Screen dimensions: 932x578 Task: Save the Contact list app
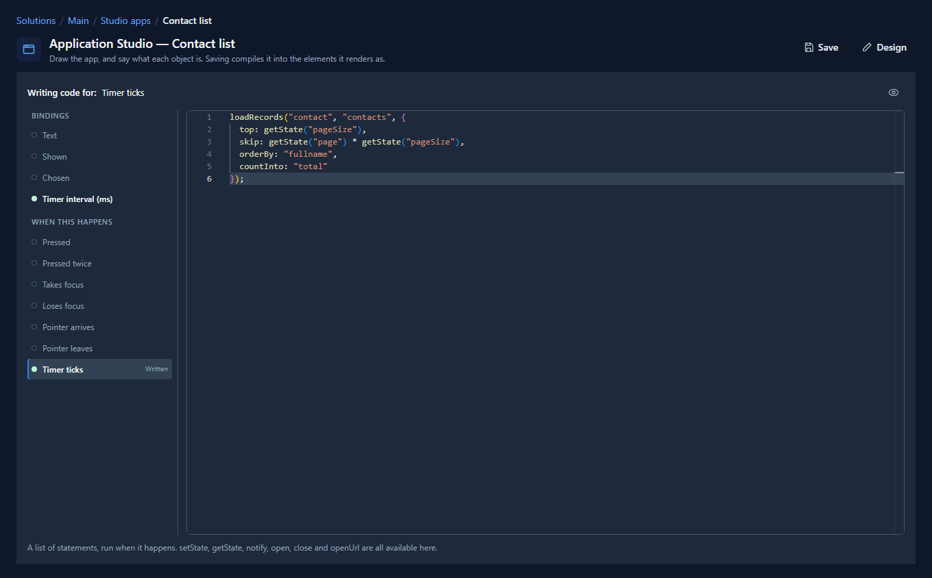point(821,47)
